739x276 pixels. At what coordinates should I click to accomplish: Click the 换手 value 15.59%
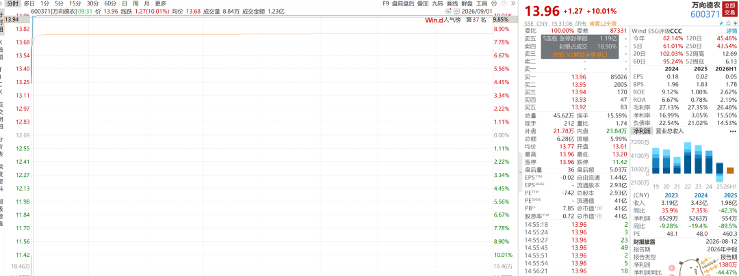(x=617, y=115)
